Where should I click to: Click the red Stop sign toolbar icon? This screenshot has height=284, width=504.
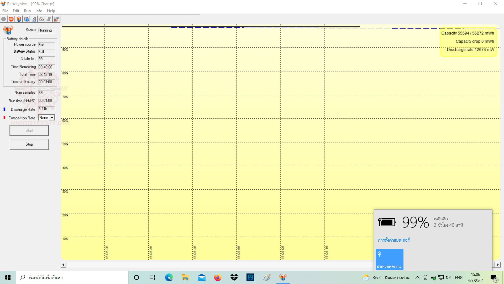pos(11,19)
